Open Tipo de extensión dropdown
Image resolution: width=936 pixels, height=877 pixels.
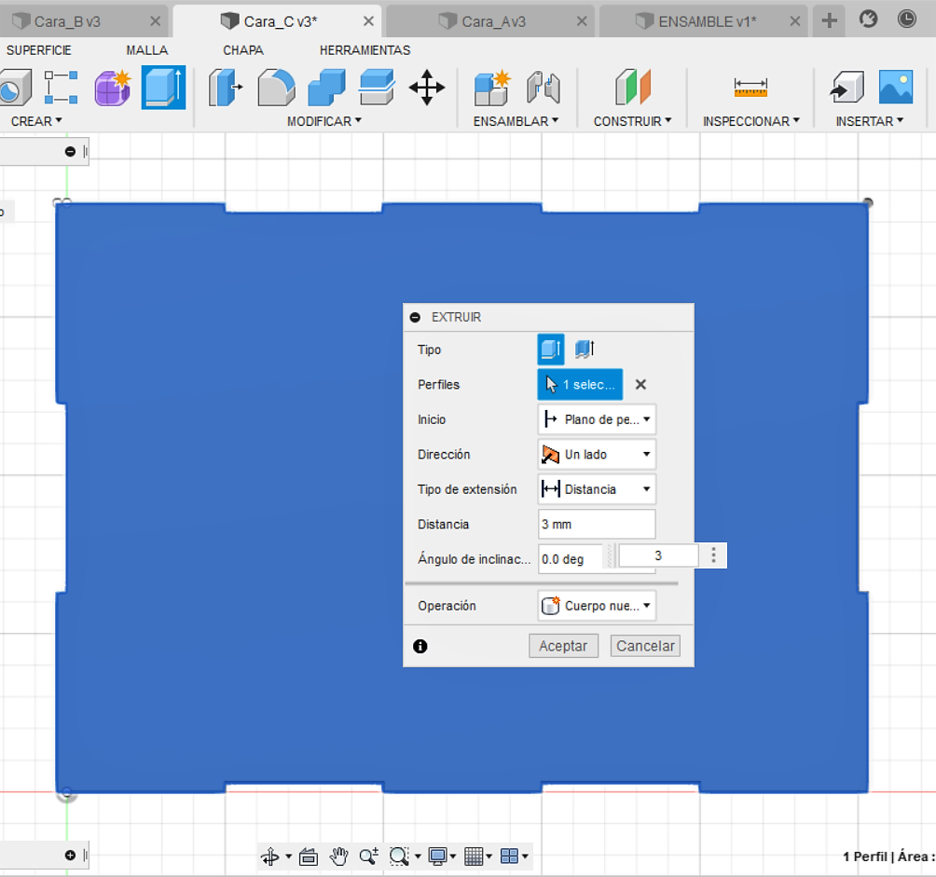pos(597,489)
